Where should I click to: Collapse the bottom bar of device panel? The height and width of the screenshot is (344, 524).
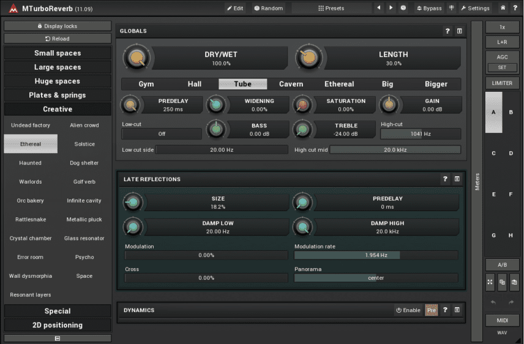coord(58,338)
